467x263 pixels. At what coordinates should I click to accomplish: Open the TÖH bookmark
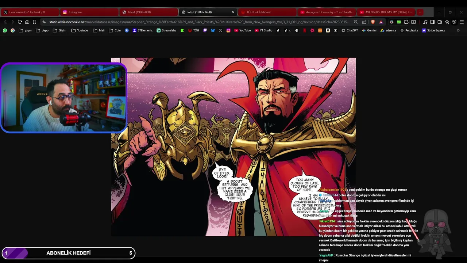193,30
